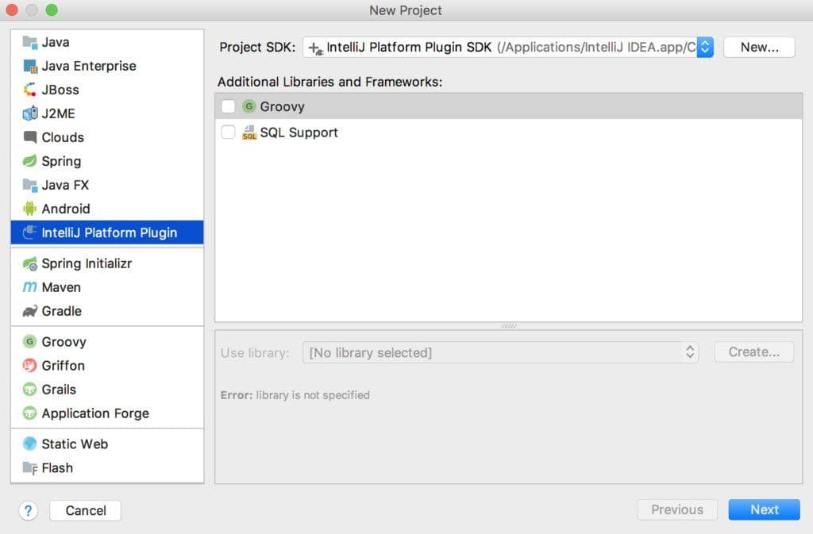The width and height of the screenshot is (813, 534).
Task: Select the Maven project icon
Action: (29, 287)
